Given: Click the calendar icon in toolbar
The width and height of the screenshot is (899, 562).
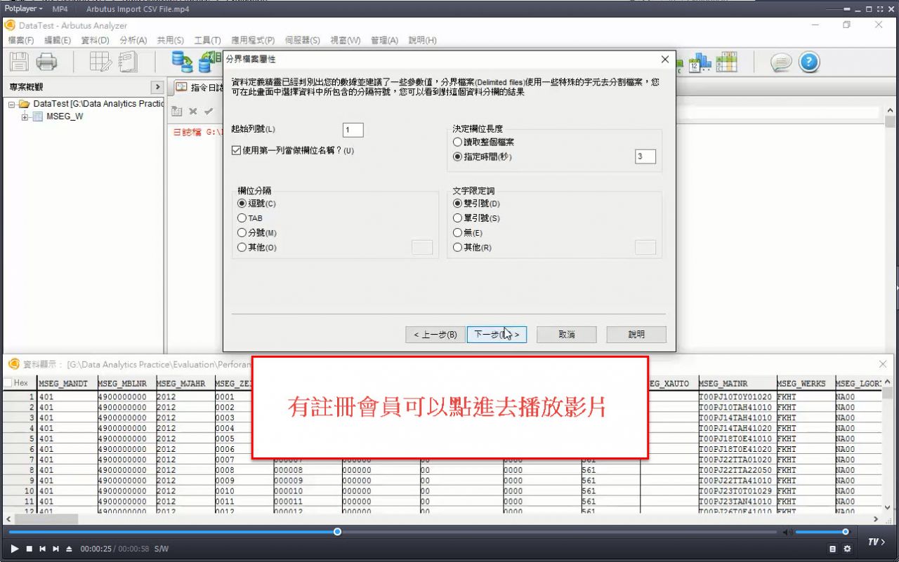Looking at the screenshot, I should 700,63.
